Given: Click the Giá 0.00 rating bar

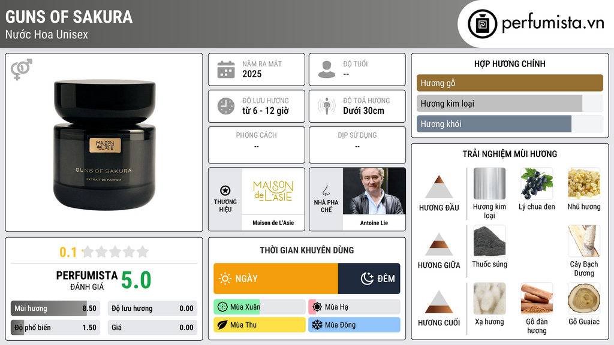Looking at the screenshot, I should point(152,328).
